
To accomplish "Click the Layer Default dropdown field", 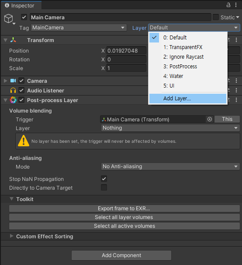I will (194, 28).
